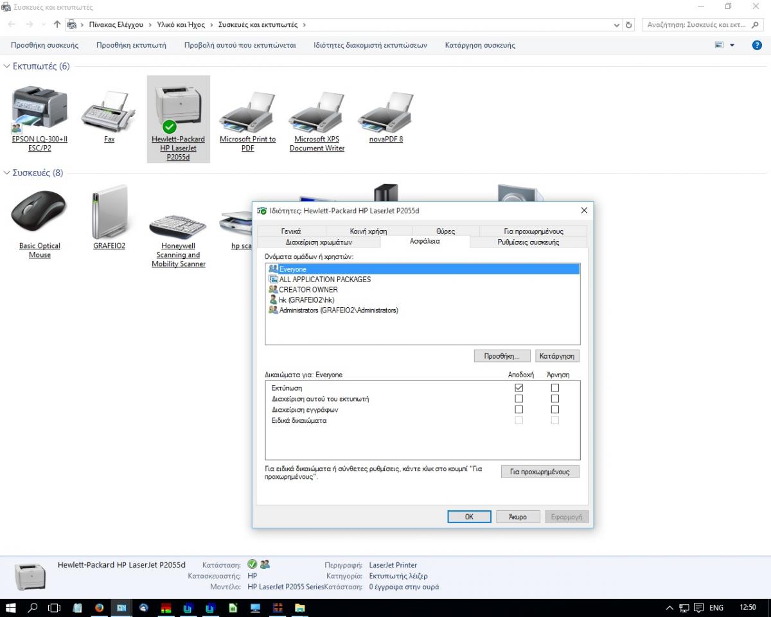Open the help question mark icon
This screenshot has height=617, width=771.
[757, 45]
